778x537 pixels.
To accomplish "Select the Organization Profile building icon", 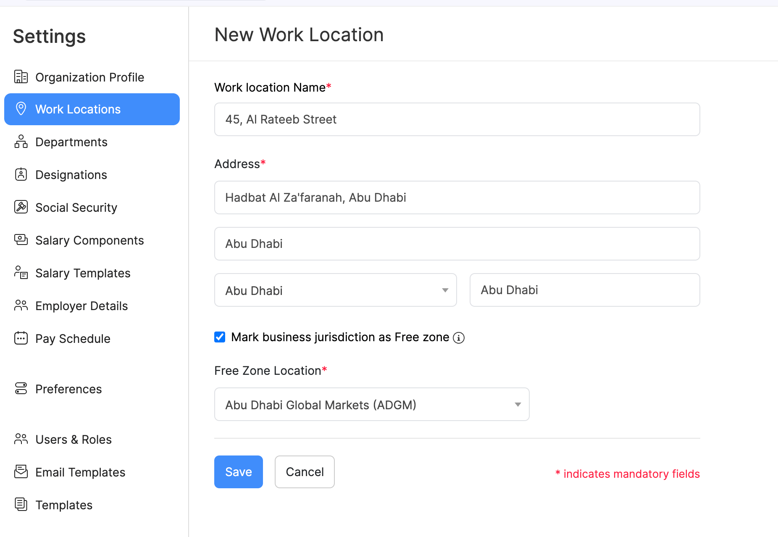I will click(21, 77).
